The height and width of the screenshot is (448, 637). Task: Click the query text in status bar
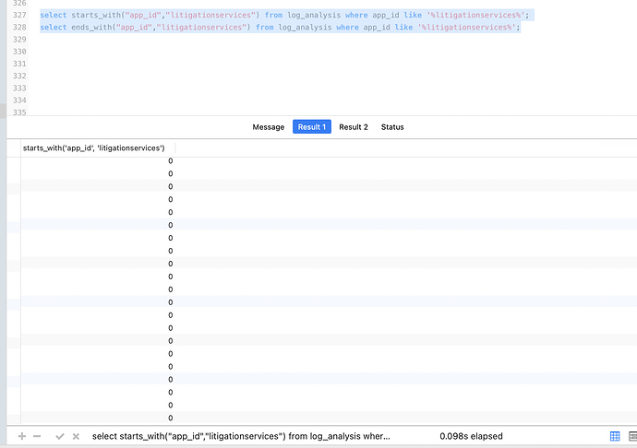coord(241,436)
